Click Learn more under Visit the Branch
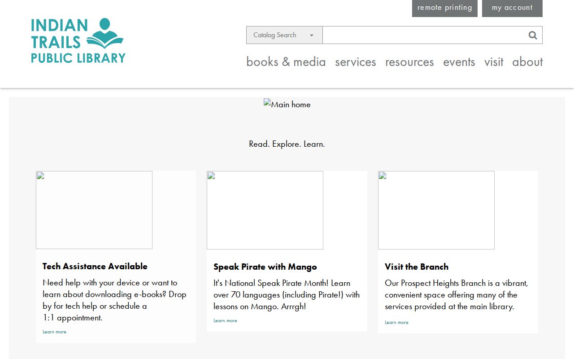574x359 pixels. coord(396,323)
